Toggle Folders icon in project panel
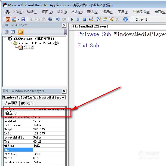Screen dimensions: 166x166 pyautogui.click(x=20, y=32)
